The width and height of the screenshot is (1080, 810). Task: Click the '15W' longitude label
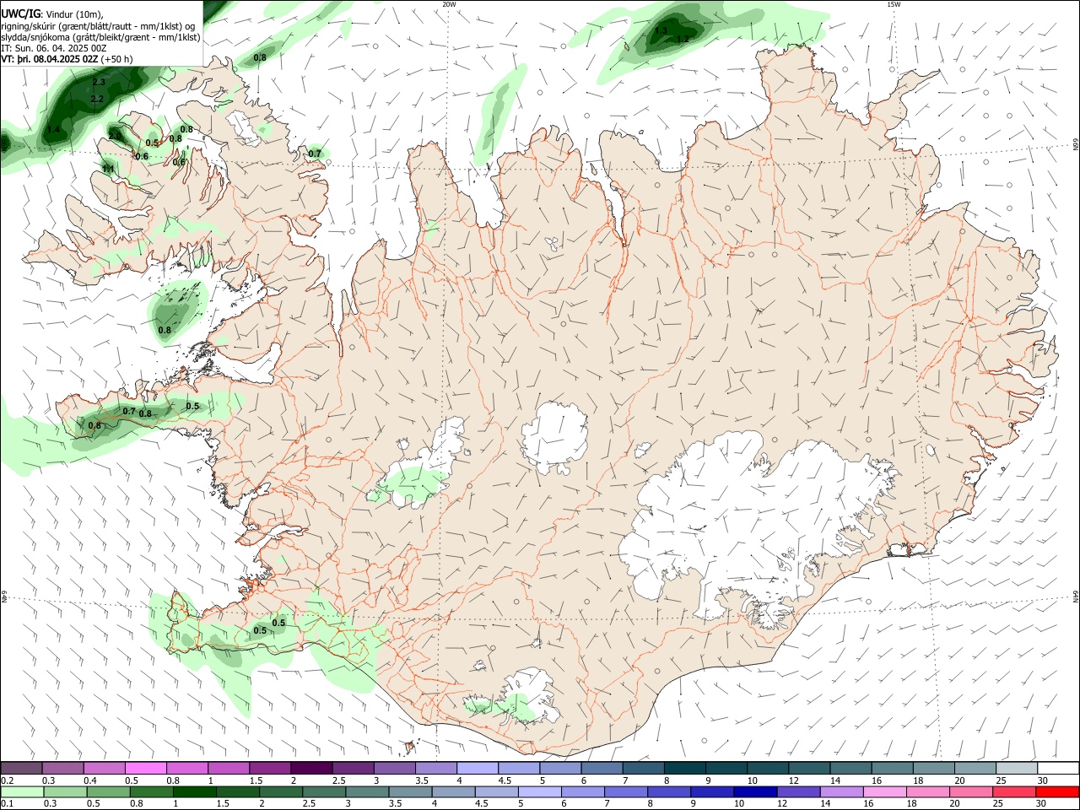(894, 4)
